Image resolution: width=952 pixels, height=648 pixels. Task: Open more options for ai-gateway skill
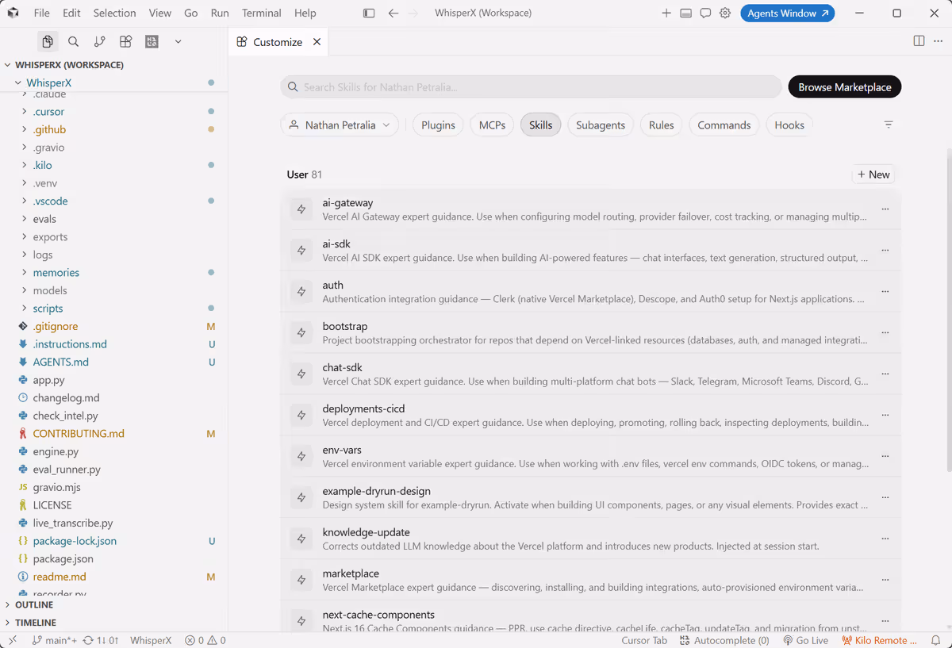tap(885, 209)
